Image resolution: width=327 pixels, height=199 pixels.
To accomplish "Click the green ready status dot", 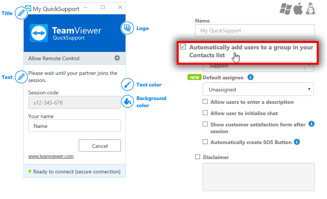I will coord(30,171).
